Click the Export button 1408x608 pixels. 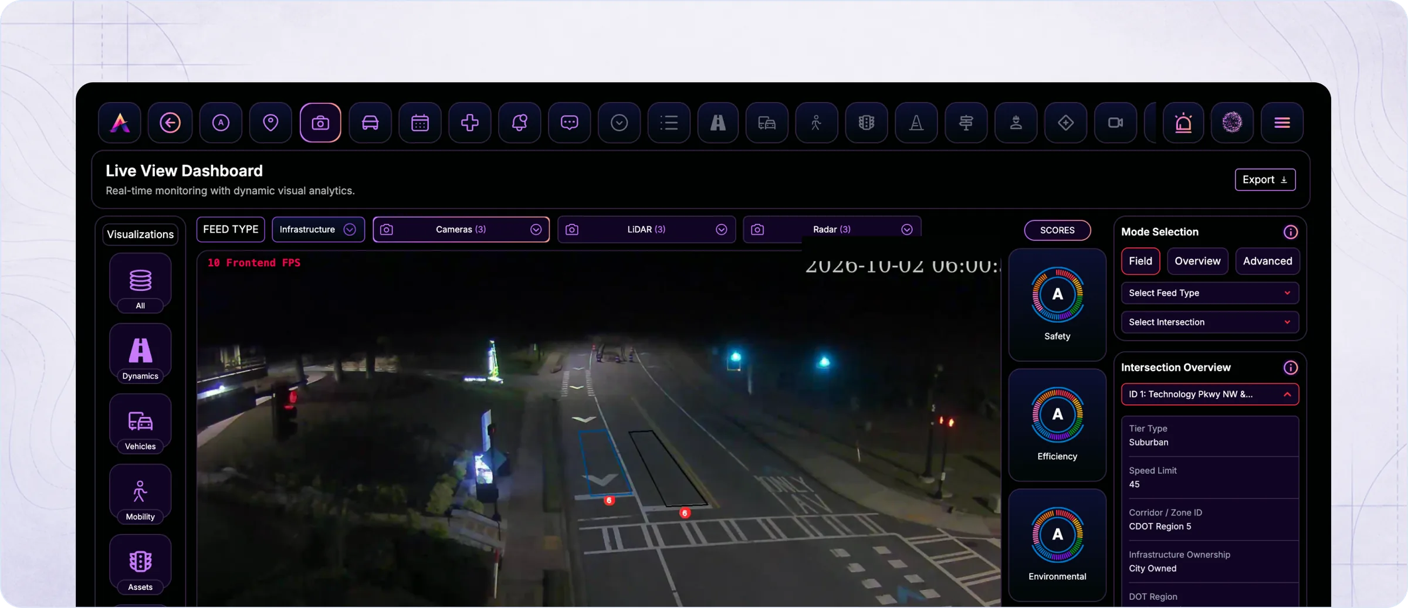tap(1265, 179)
